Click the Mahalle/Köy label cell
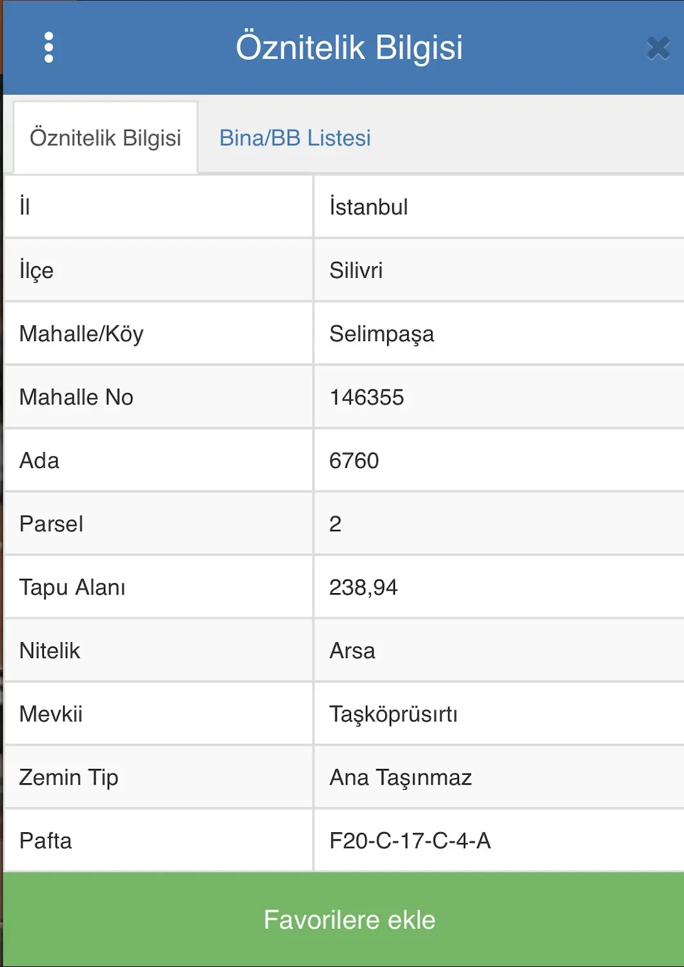 pos(158,333)
